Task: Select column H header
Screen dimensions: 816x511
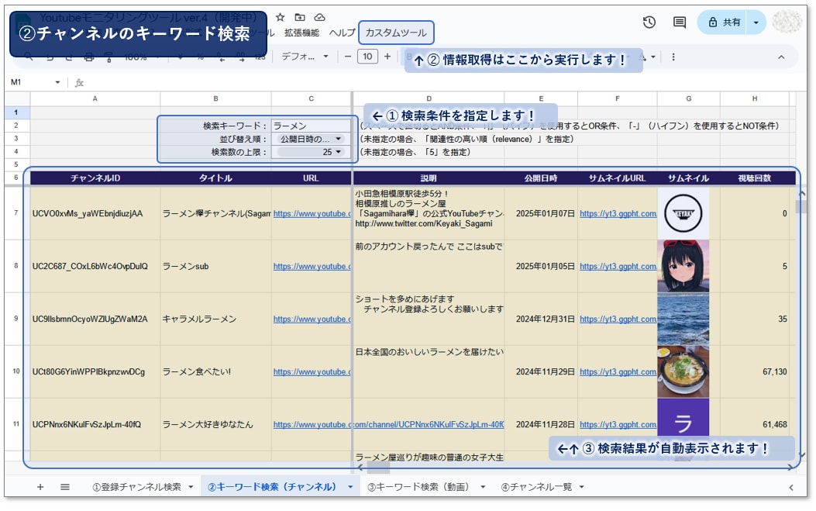Action: pos(755,98)
